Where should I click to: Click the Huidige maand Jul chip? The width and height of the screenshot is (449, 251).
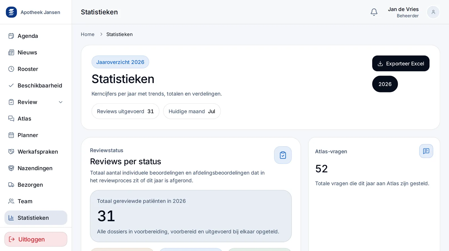192,111
